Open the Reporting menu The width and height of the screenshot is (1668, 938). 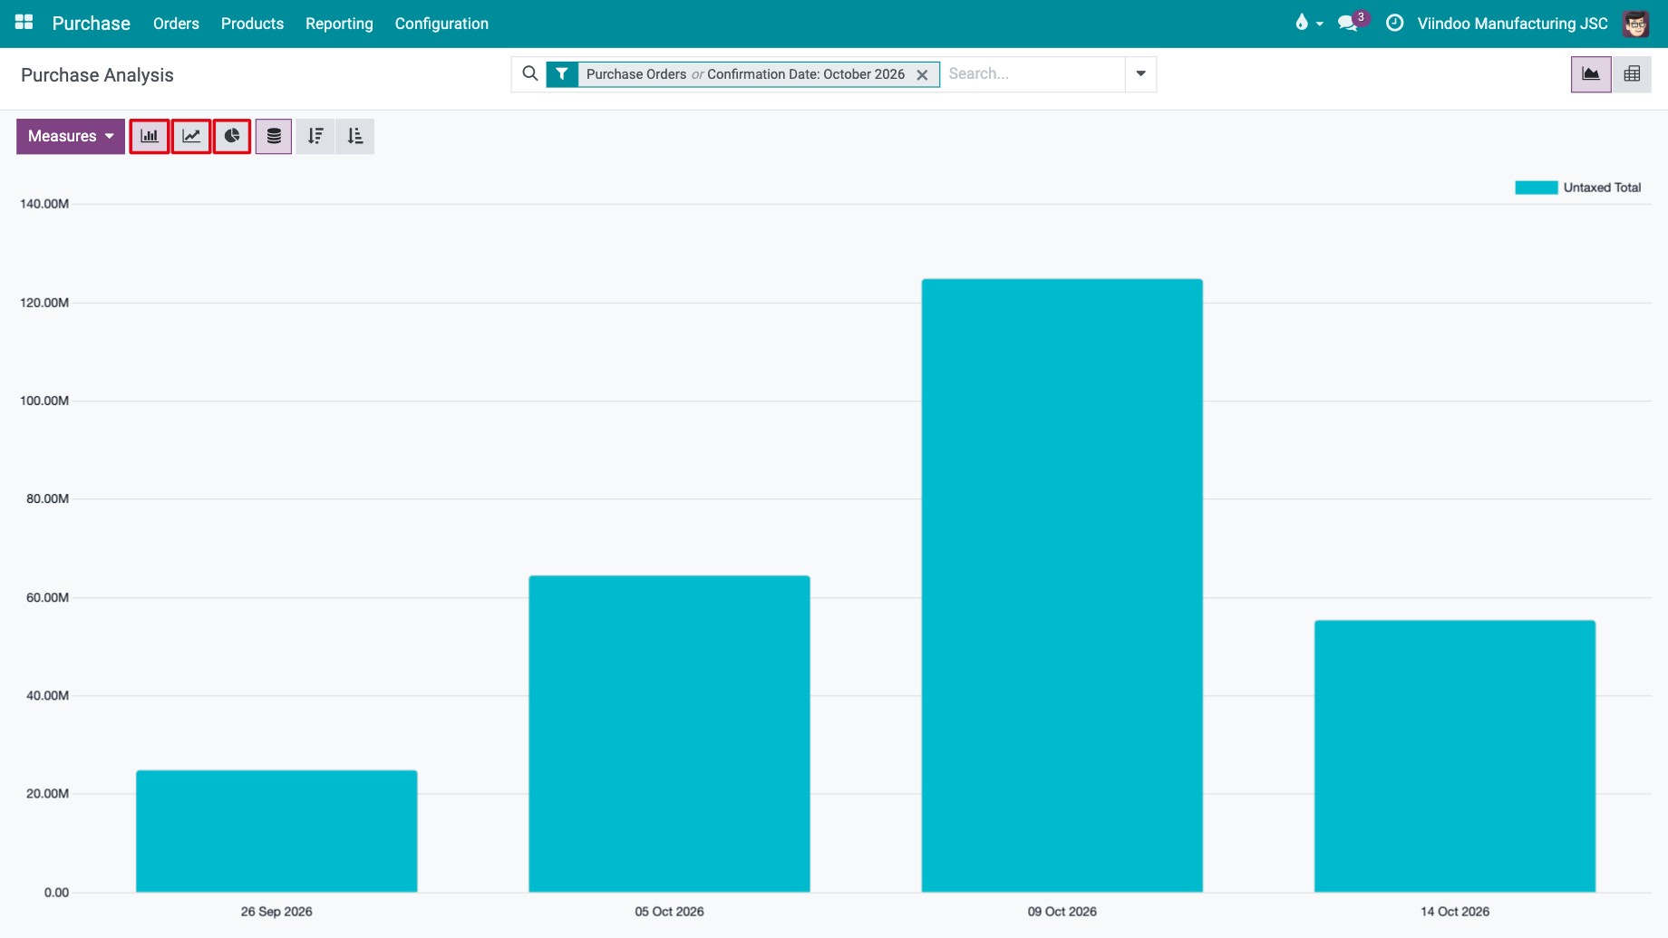tap(339, 24)
